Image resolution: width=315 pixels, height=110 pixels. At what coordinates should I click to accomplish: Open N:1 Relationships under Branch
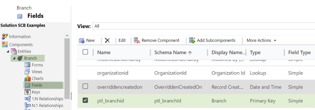click(x=47, y=105)
